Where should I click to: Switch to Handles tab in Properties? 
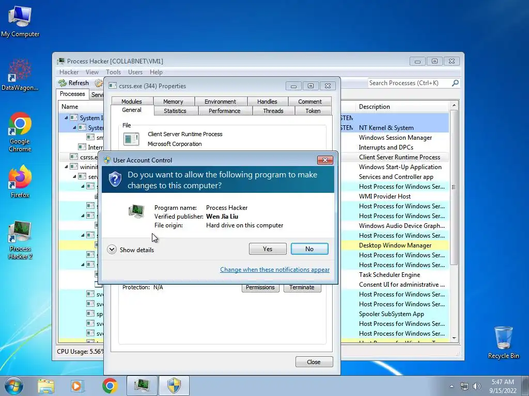pyautogui.click(x=267, y=102)
